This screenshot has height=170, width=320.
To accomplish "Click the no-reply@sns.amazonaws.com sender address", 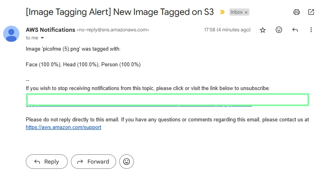I will (x=113, y=30).
